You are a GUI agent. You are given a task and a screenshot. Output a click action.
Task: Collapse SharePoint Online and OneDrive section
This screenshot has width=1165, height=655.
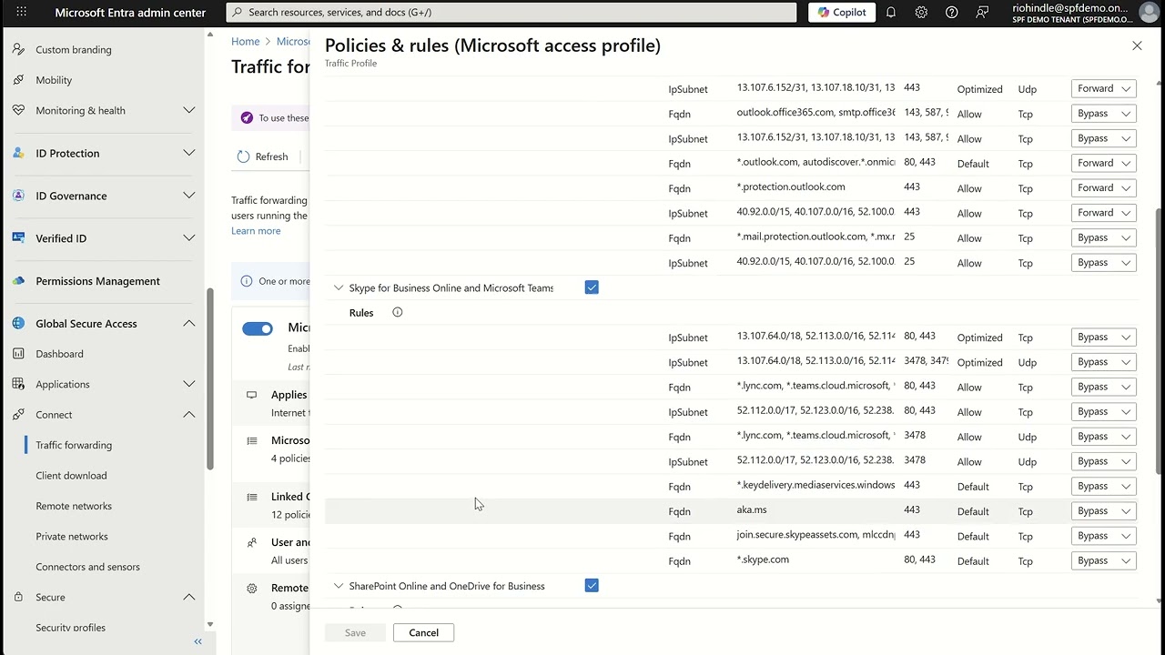[339, 586]
